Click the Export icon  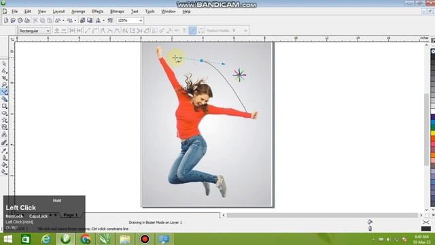pyautogui.click(x=90, y=20)
